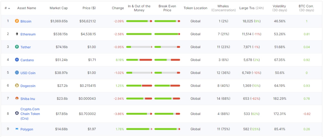The height and width of the screenshot is (137, 323).
Task: Open the Crypto.Com Chain Token link
Action: point(30,114)
